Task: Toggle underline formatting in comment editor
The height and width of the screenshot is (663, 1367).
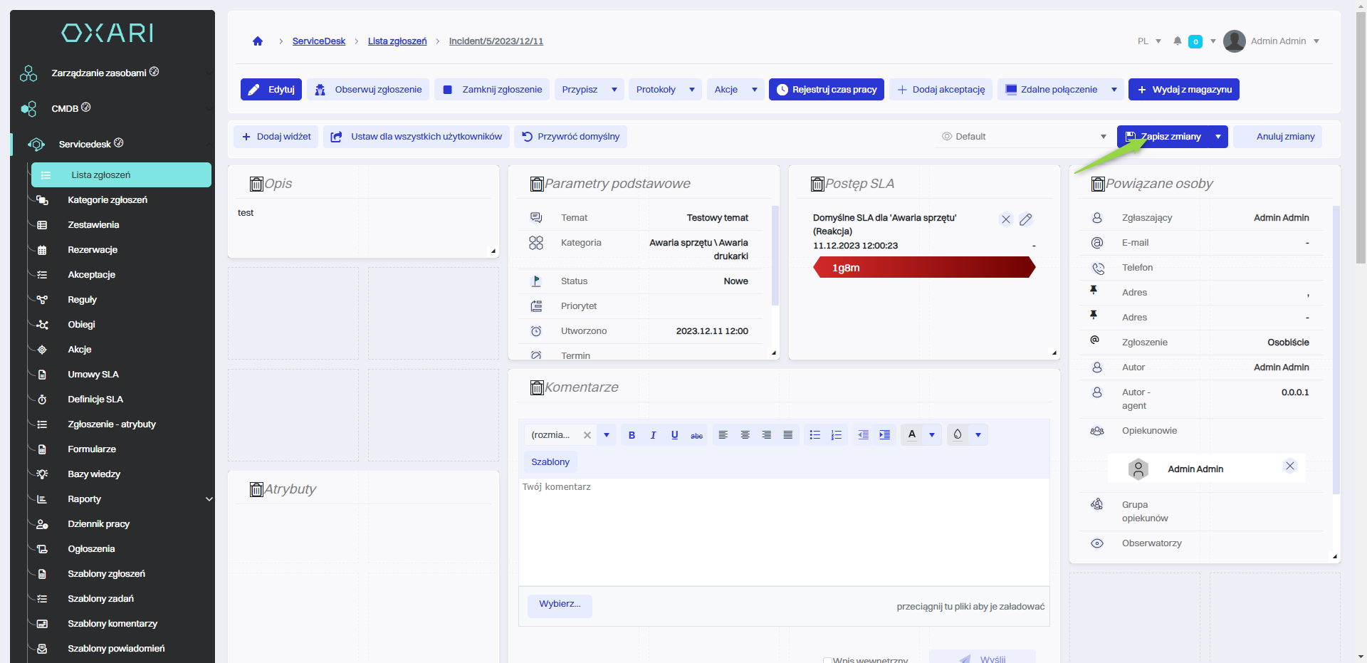Action: [674, 435]
